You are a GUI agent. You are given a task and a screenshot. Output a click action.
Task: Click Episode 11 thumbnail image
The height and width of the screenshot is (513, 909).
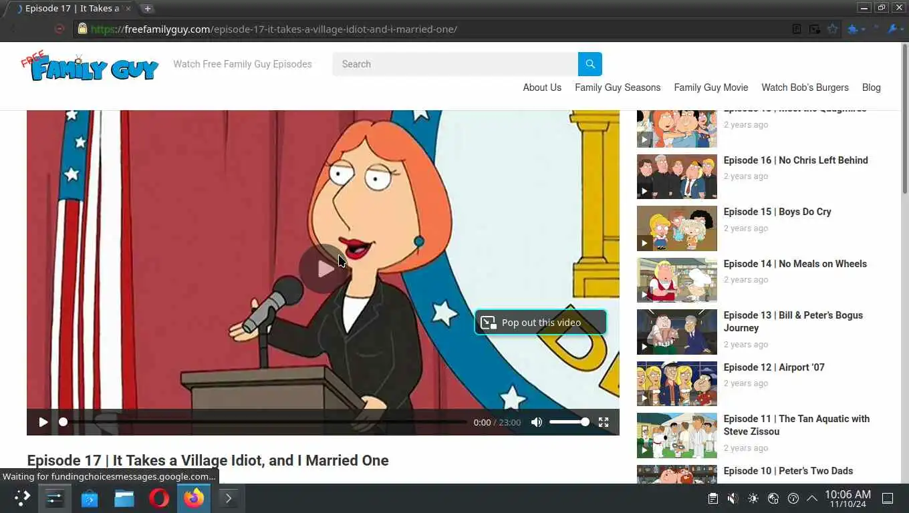point(676,436)
